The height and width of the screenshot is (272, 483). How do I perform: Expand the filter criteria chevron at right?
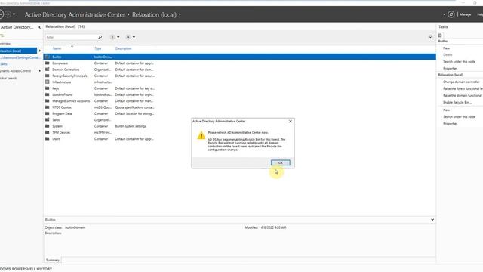tap(430, 37)
